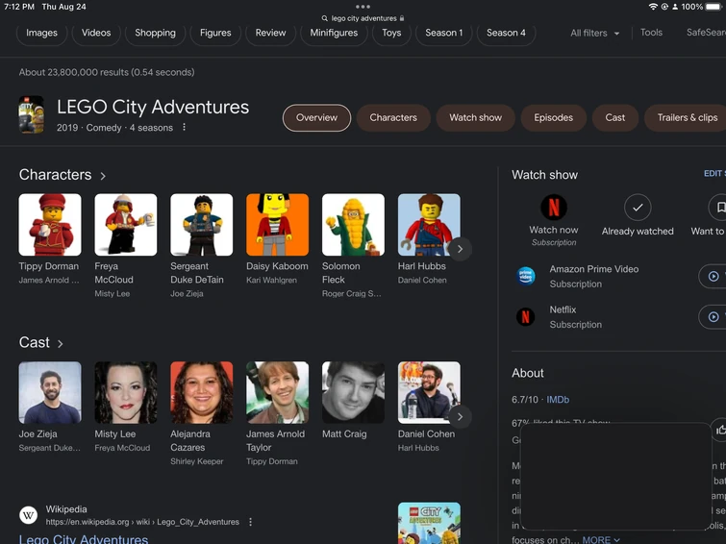Open the Lego City Adventures Wikipedia link
Image resolution: width=726 pixels, height=544 pixels.
tap(84, 539)
